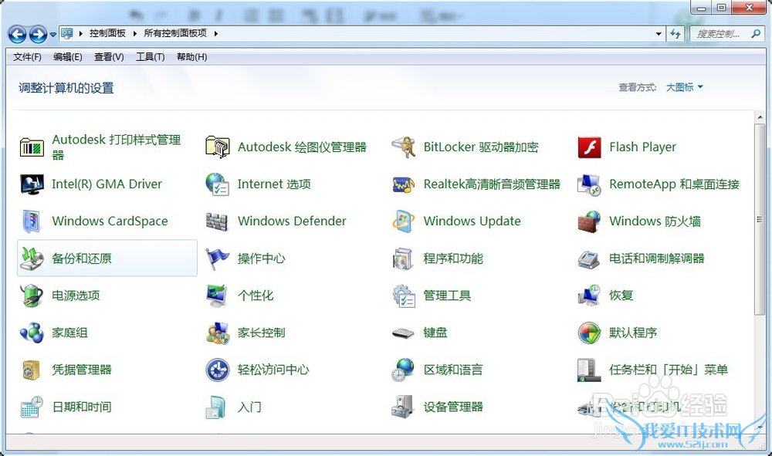Click the Forward navigation button
772x456 pixels.
(x=38, y=34)
